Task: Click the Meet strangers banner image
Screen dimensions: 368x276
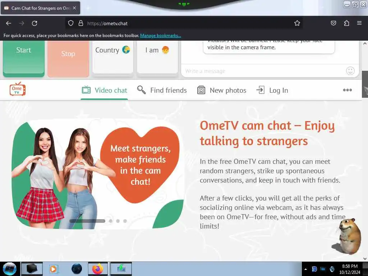Action: pyautogui.click(x=98, y=174)
